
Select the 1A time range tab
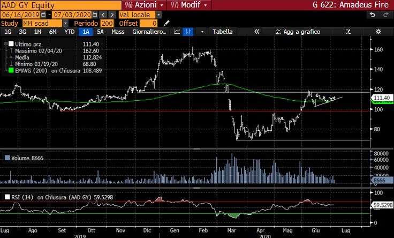[x=86, y=32]
